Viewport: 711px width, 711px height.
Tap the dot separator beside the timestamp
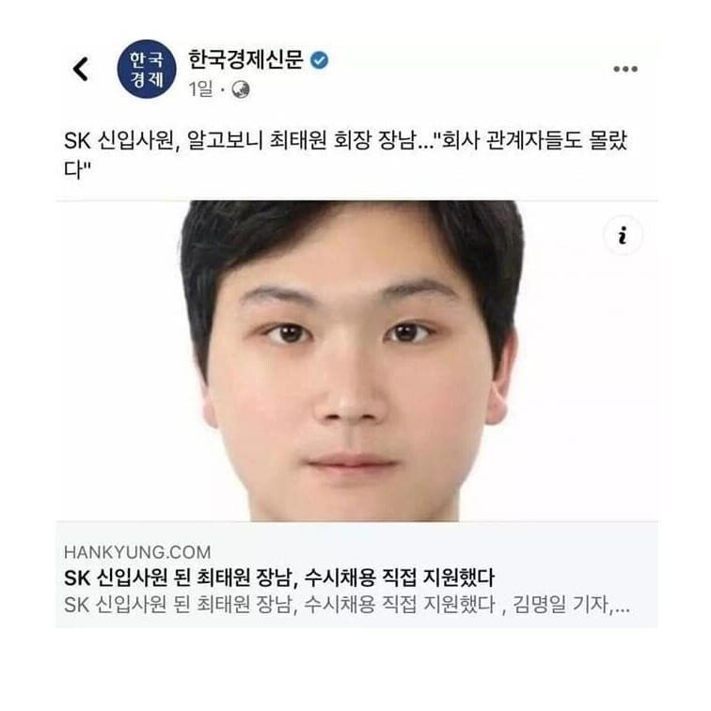coord(222,90)
